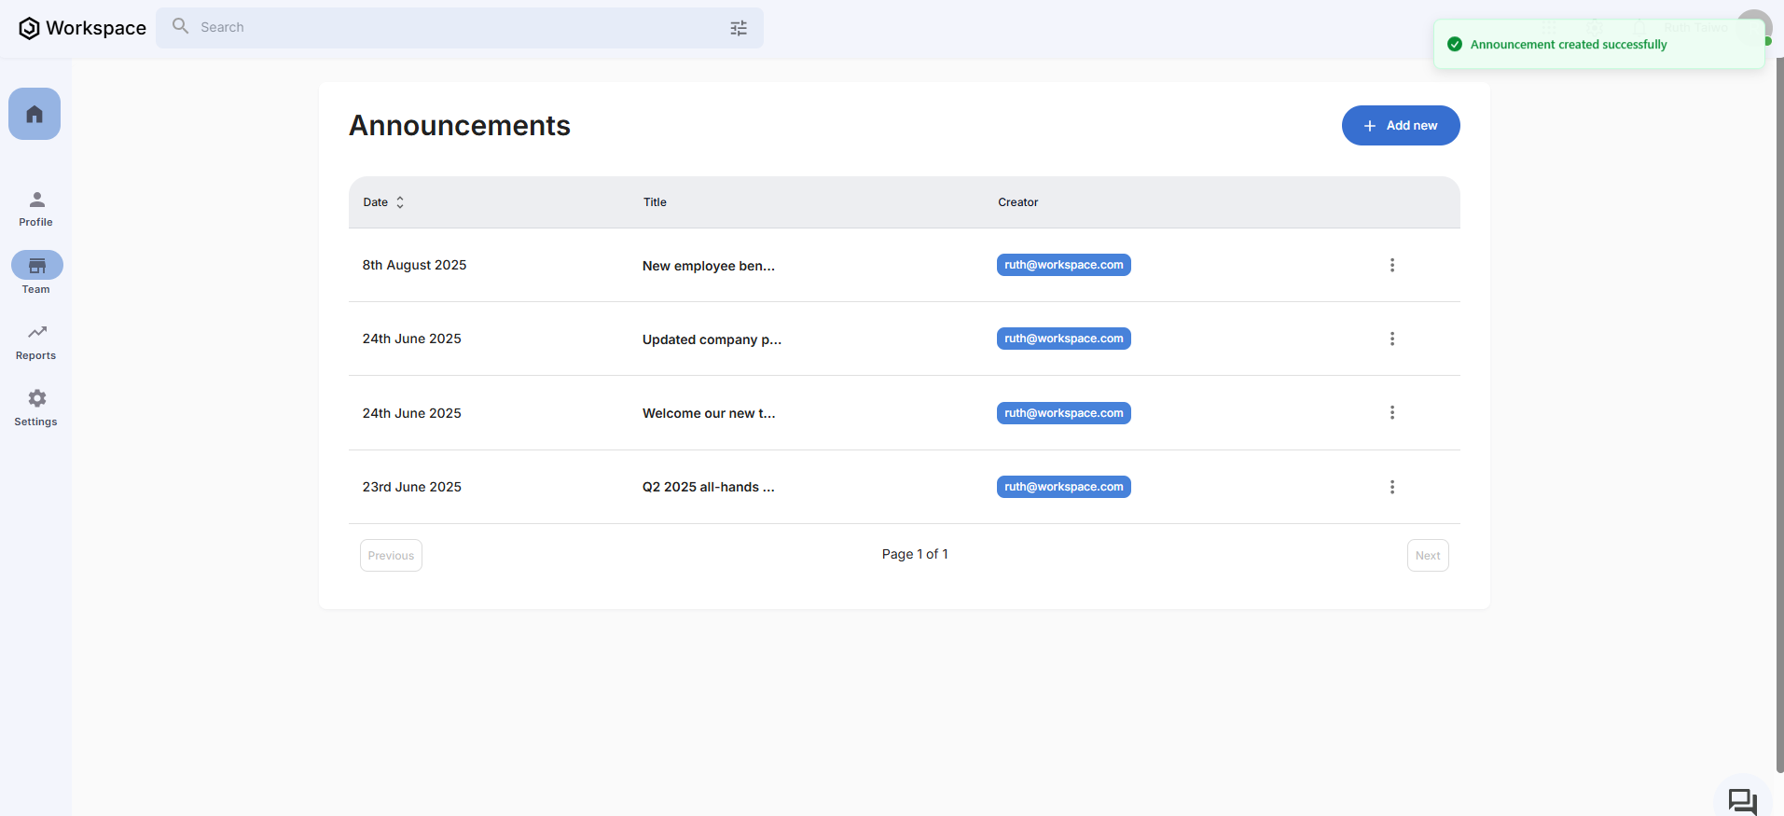The width and height of the screenshot is (1784, 816).
Task: Open the Profile section
Action: [36, 209]
